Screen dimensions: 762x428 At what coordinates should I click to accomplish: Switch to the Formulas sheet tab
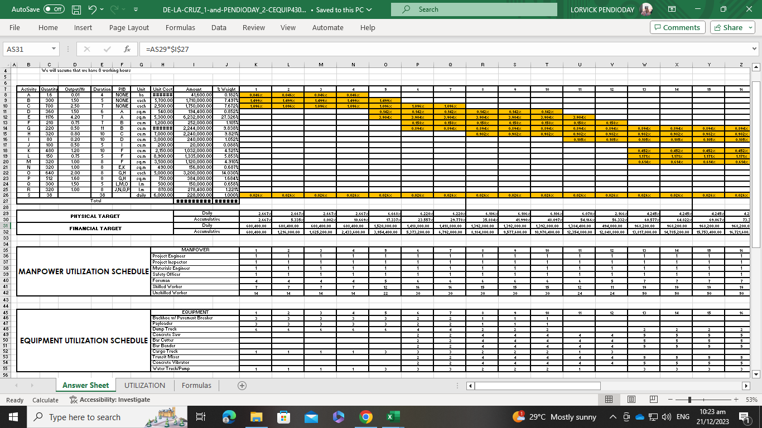[x=196, y=385]
